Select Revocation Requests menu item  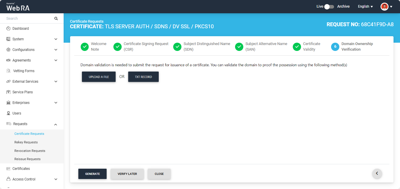[x=30, y=151]
